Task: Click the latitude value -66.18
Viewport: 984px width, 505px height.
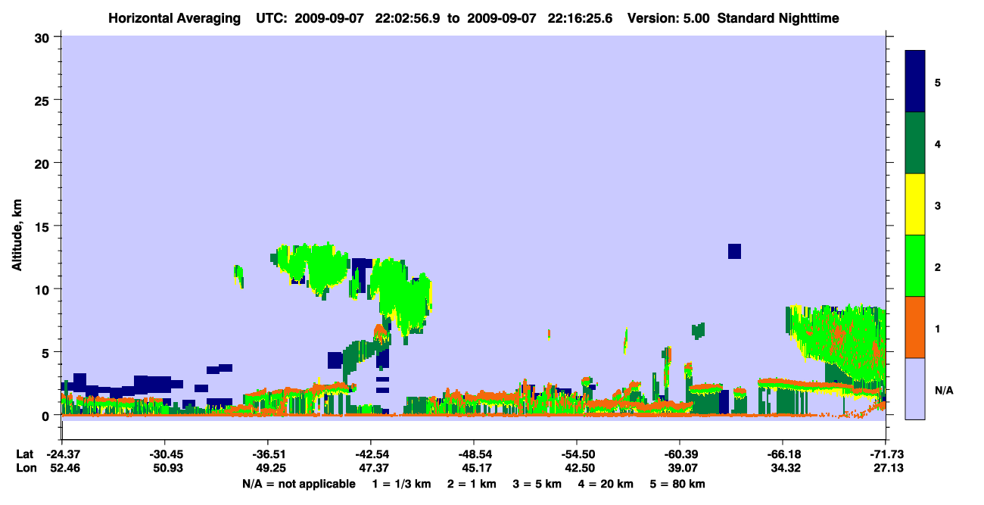Action: coord(782,454)
